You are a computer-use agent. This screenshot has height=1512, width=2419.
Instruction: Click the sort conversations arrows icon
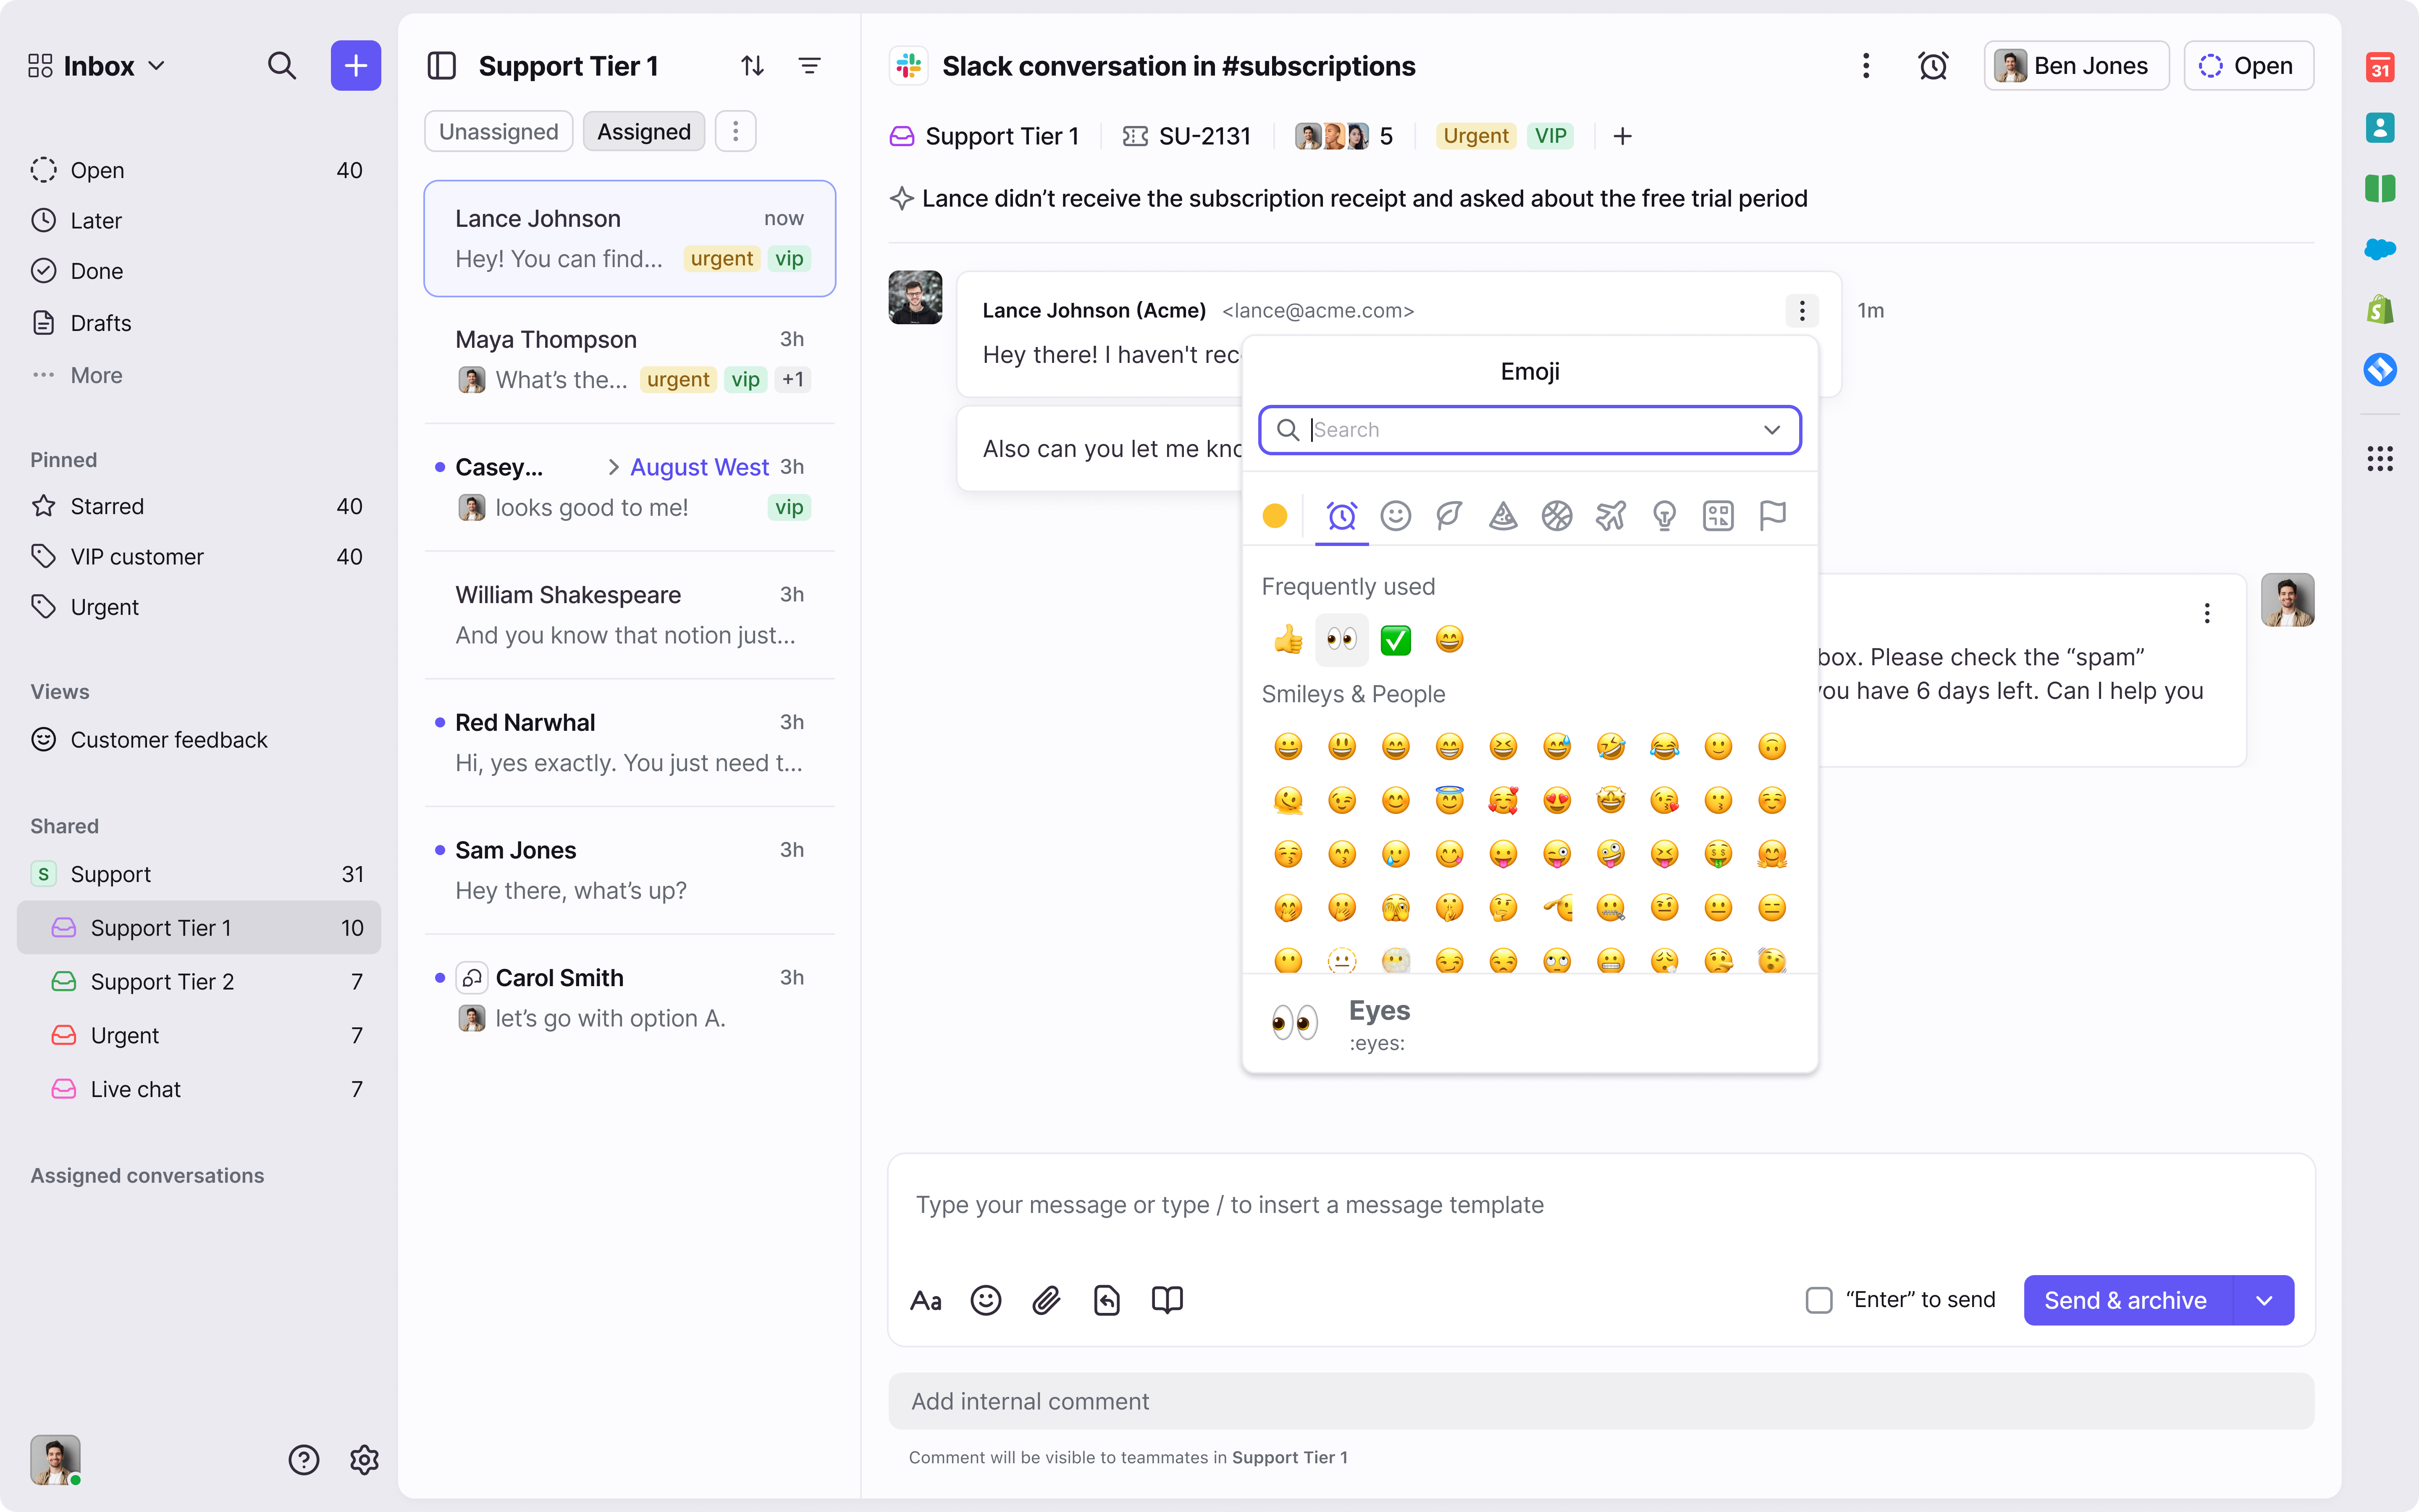click(752, 66)
